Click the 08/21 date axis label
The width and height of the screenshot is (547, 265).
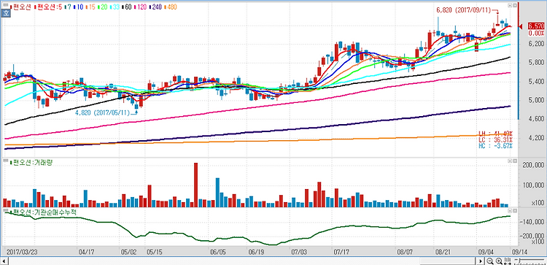(443, 252)
